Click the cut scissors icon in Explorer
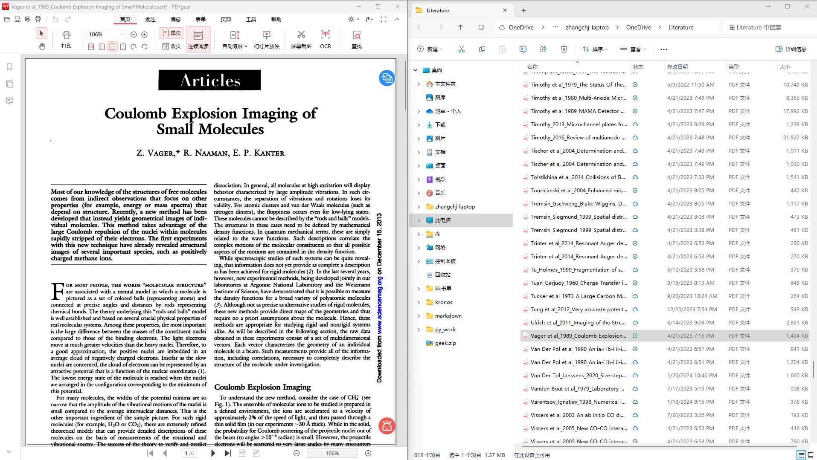The width and height of the screenshot is (817, 460). click(x=461, y=49)
